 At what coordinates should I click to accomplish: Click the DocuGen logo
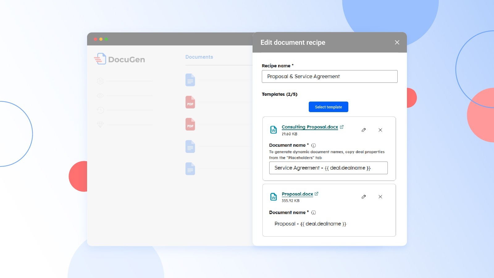tap(119, 59)
